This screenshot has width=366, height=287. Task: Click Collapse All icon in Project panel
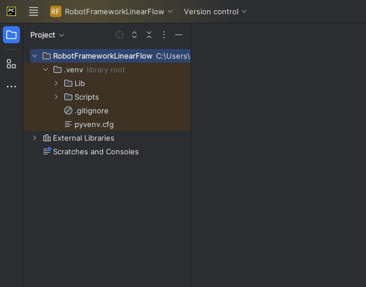click(149, 35)
